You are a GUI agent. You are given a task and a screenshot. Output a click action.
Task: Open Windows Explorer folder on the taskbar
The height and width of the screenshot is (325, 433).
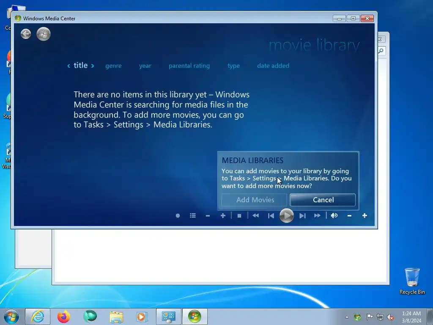[116, 317]
